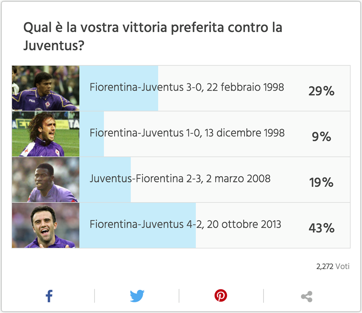Click the 2 marzo 2008 match player photo
362x313 pixels.
tap(46, 180)
